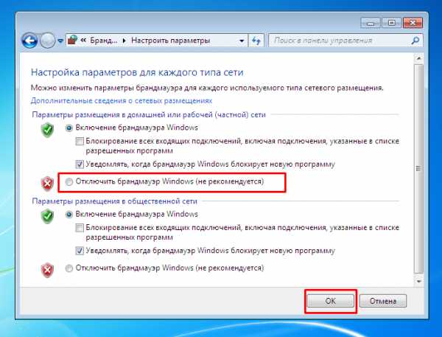Click red shield icon in private network section
Viewport: 442px width, 337px height.
pos(48,182)
